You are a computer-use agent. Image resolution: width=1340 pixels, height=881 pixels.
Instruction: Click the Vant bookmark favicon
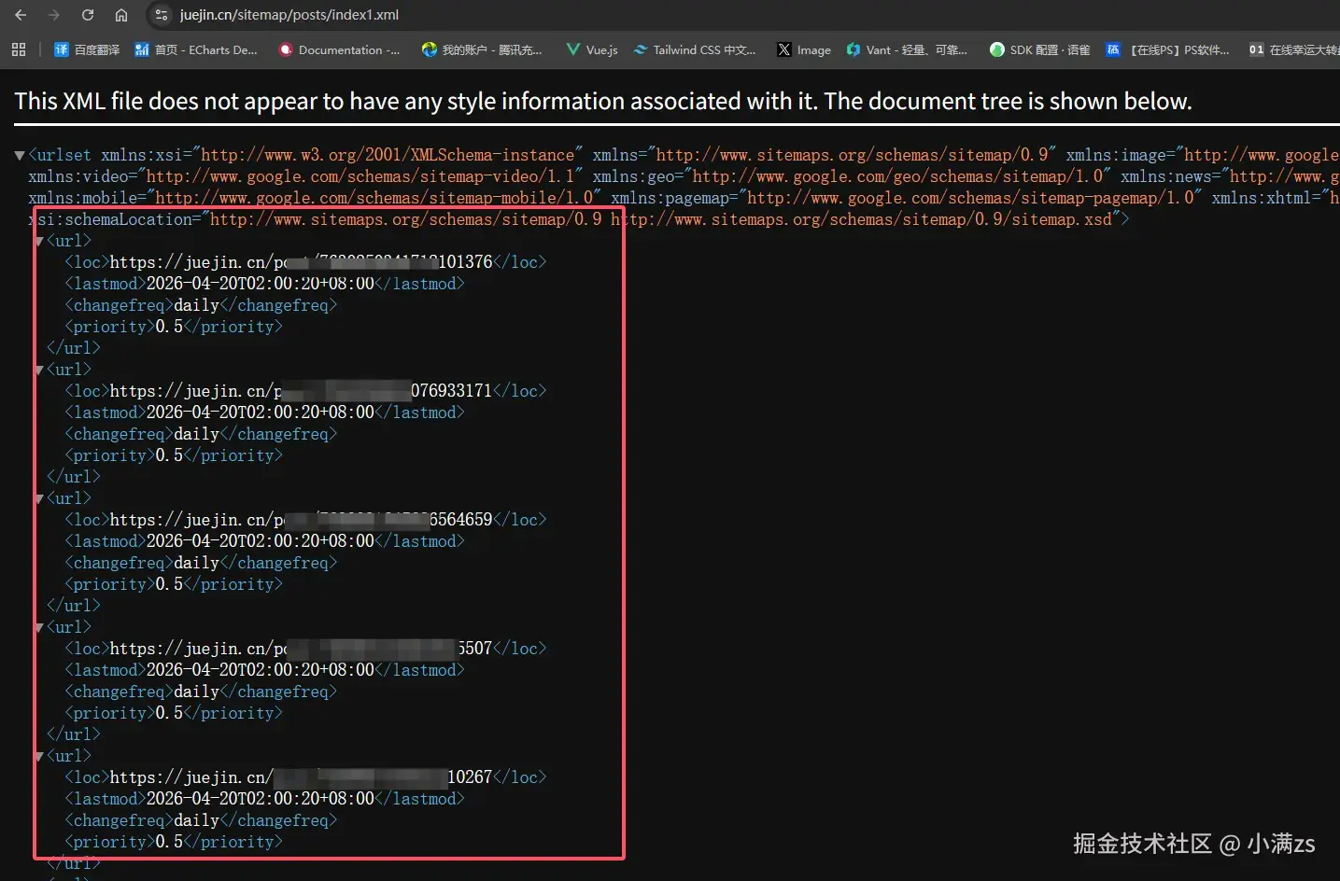[x=853, y=49]
